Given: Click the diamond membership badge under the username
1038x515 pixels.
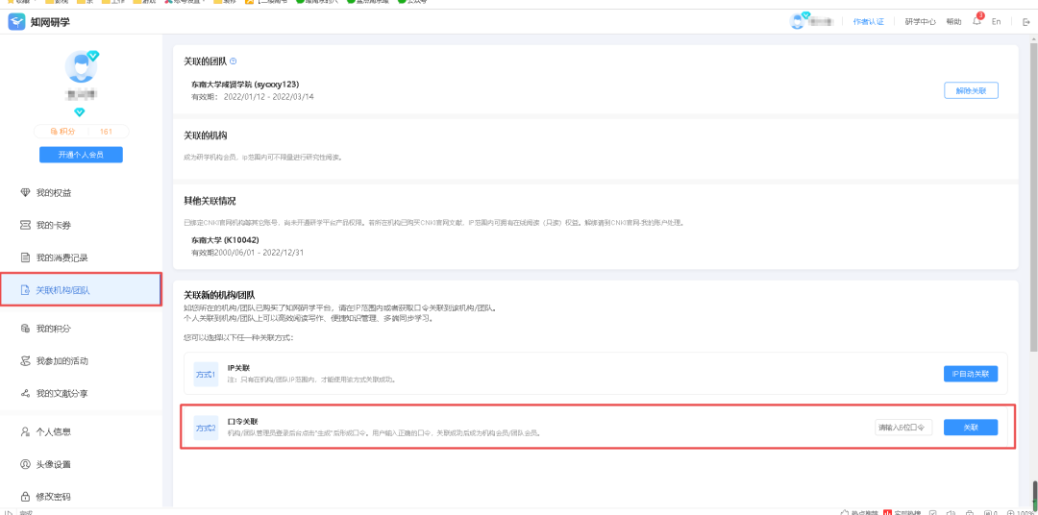Looking at the screenshot, I should 80,111.
